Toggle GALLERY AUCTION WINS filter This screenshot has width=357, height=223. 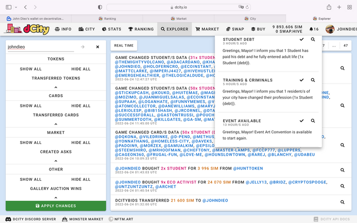pos(56,189)
